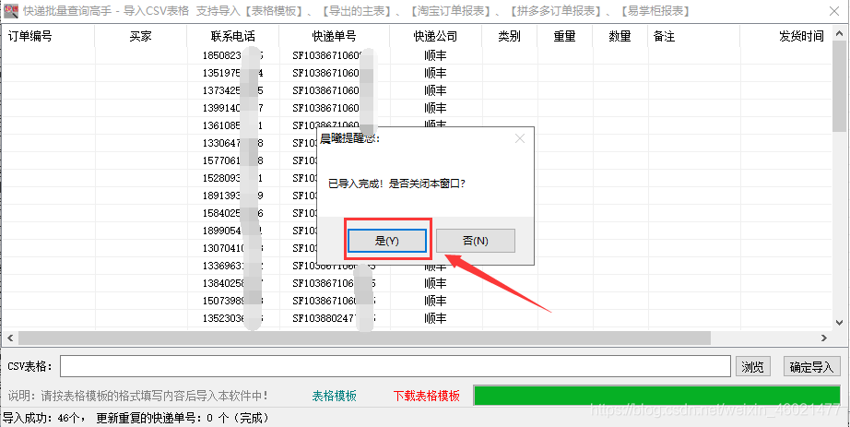Image resolution: width=850 pixels, height=427 pixels.
Task: Sort by 买家 column header
Action: (x=141, y=36)
